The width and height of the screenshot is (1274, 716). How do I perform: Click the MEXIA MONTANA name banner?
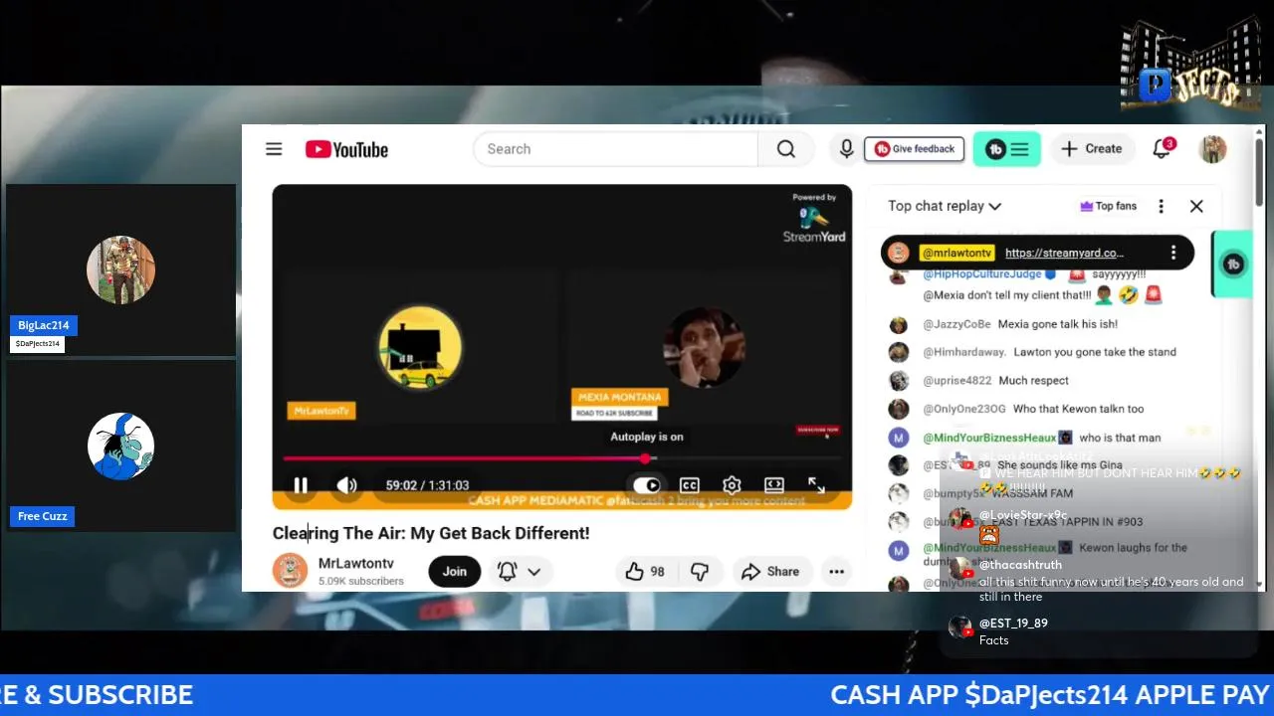620,397
